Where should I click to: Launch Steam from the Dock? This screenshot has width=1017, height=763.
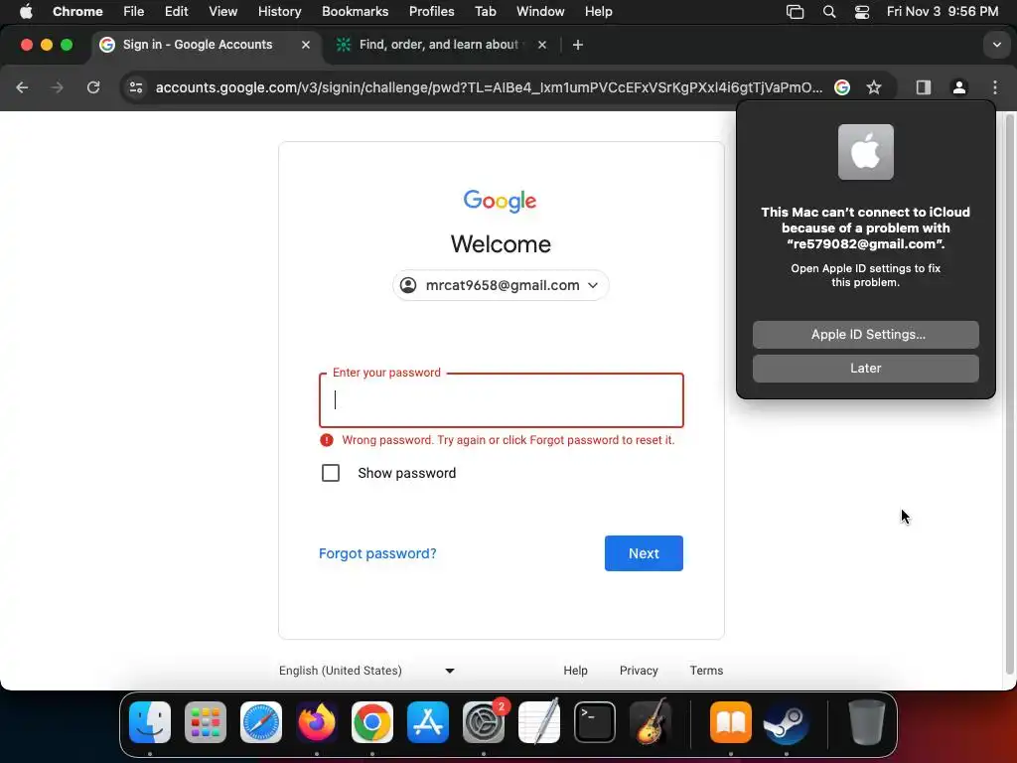[787, 722]
